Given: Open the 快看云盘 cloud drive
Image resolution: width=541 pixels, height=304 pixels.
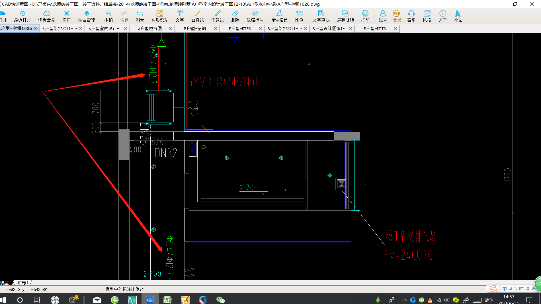Looking at the screenshot, I should pos(47,16).
